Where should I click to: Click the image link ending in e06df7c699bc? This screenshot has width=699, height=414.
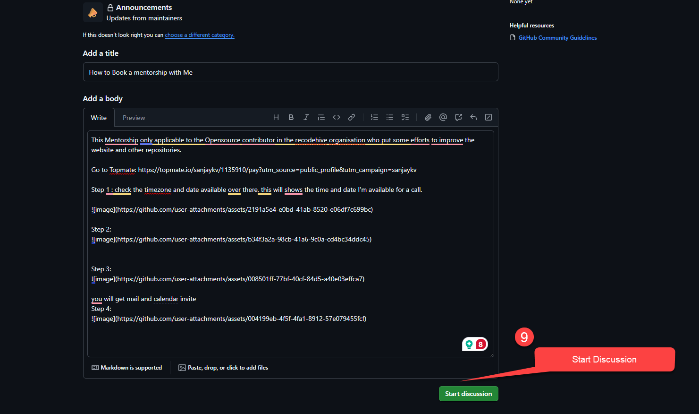click(232, 209)
